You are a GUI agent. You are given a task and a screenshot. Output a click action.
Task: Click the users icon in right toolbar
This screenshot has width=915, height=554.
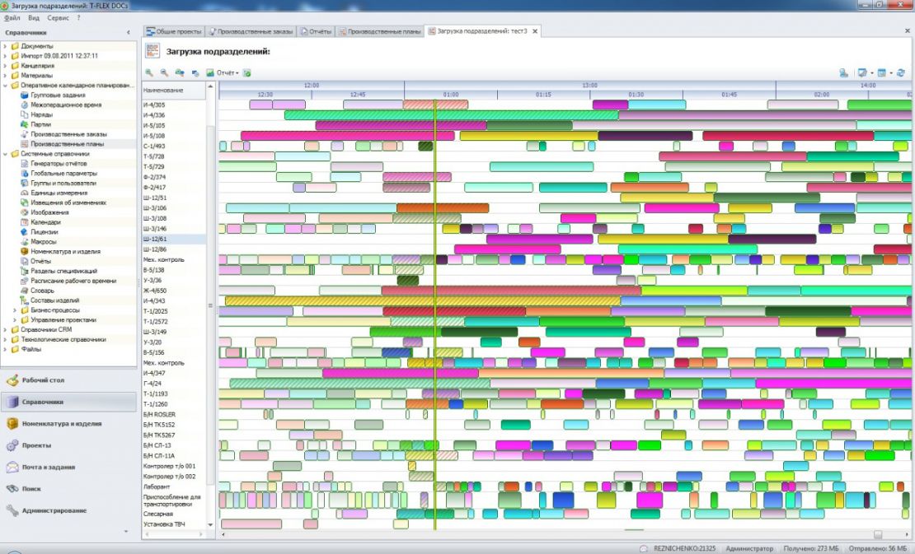pos(844,72)
